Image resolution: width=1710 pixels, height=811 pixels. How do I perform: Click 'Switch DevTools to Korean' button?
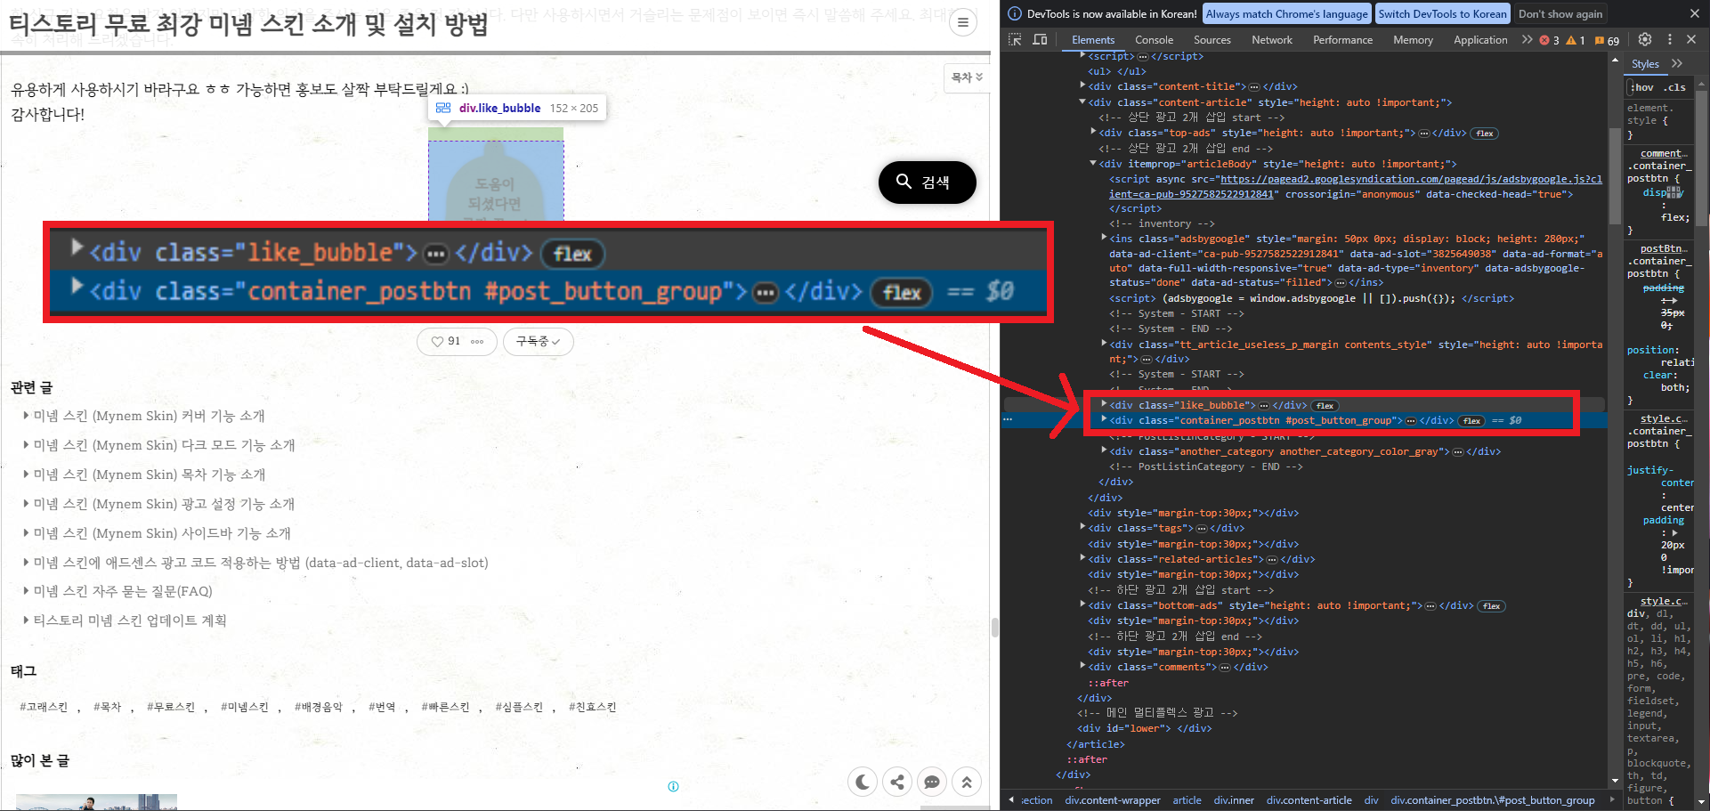(1442, 13)
